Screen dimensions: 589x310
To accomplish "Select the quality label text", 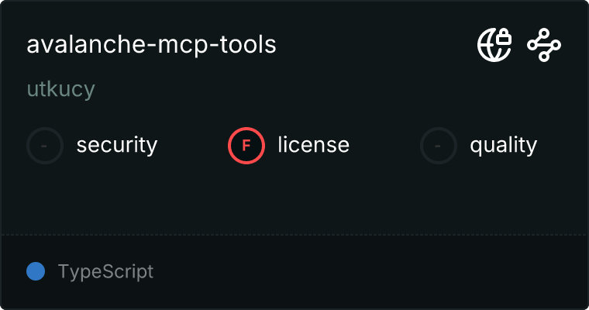I will (503, 145).
